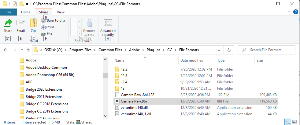
Task: Click the refresh button beside address bar
Action: click(229, 50)
